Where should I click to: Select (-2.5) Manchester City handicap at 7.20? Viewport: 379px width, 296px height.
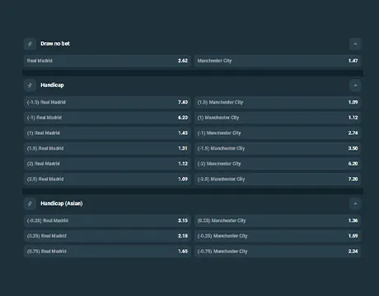(x=278, y=179)
